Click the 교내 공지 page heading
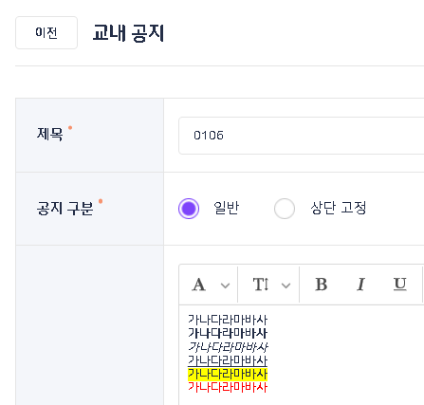 pyautogui.click(x=128, y=32)
